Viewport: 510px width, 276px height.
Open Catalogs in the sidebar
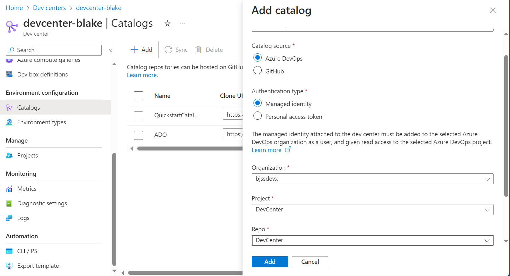click(55, 108)
